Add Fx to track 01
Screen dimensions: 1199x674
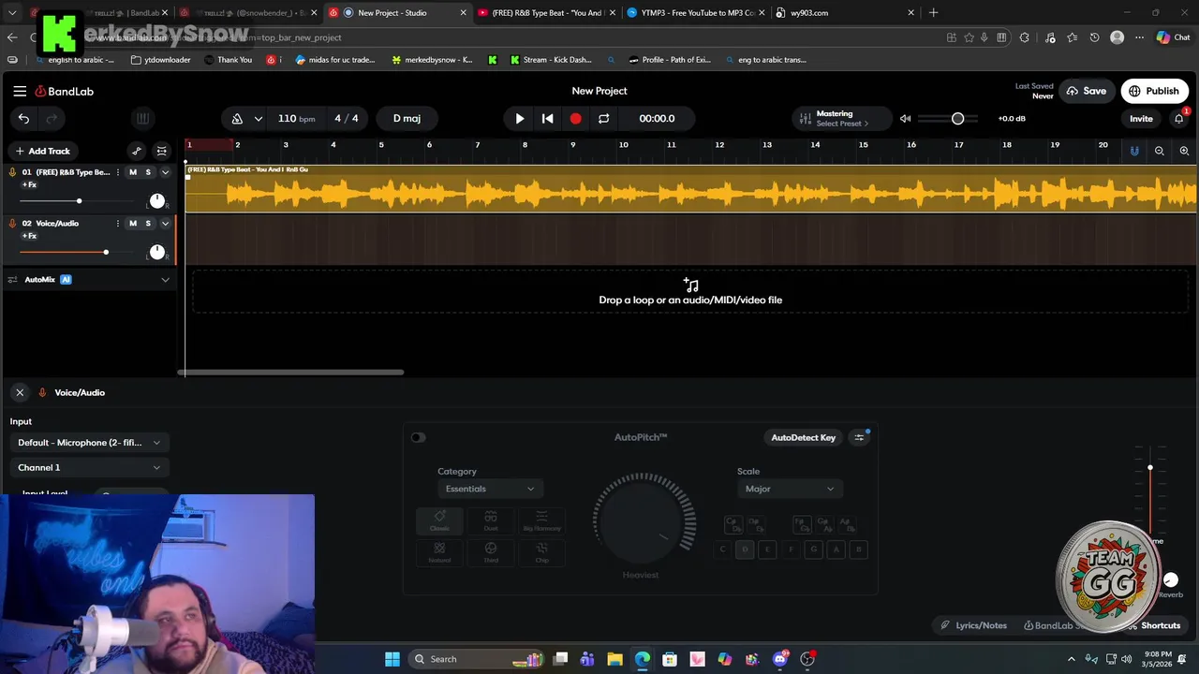coord(29,184)
